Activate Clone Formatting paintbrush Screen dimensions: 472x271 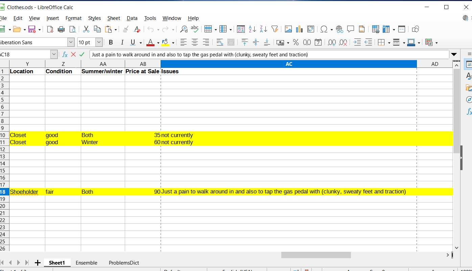coord(126,29)
